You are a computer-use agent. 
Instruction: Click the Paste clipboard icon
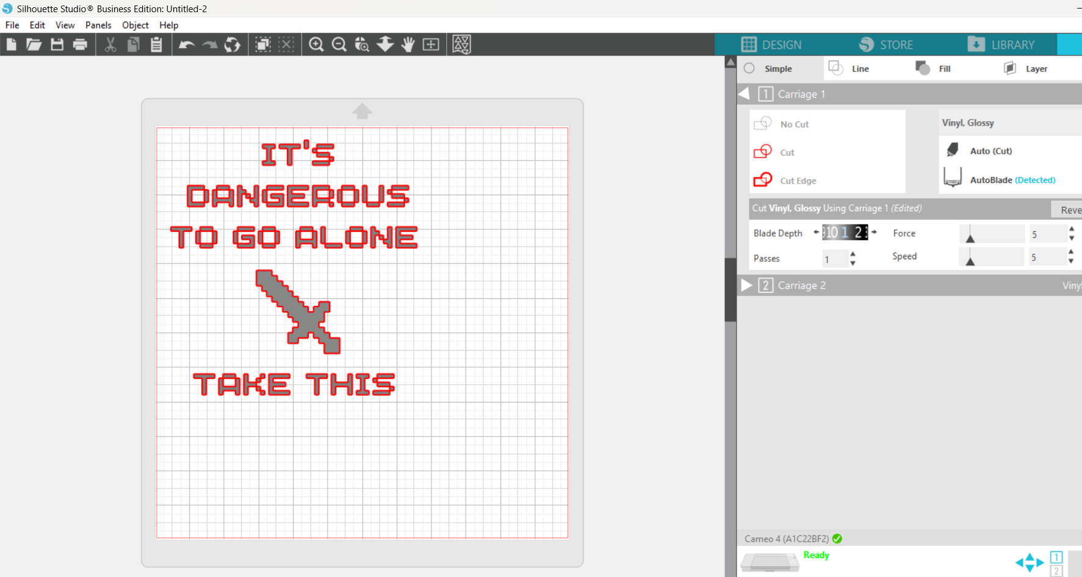pos(156,45)
